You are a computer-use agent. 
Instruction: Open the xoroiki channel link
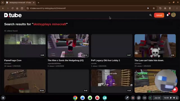[94, 63]
